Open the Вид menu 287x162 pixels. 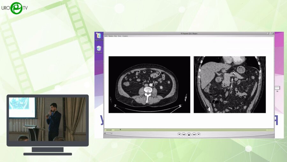coord(115,36)
